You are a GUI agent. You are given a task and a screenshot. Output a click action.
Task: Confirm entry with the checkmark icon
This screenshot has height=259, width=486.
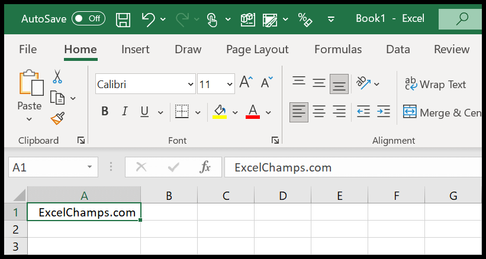[173, 167]
